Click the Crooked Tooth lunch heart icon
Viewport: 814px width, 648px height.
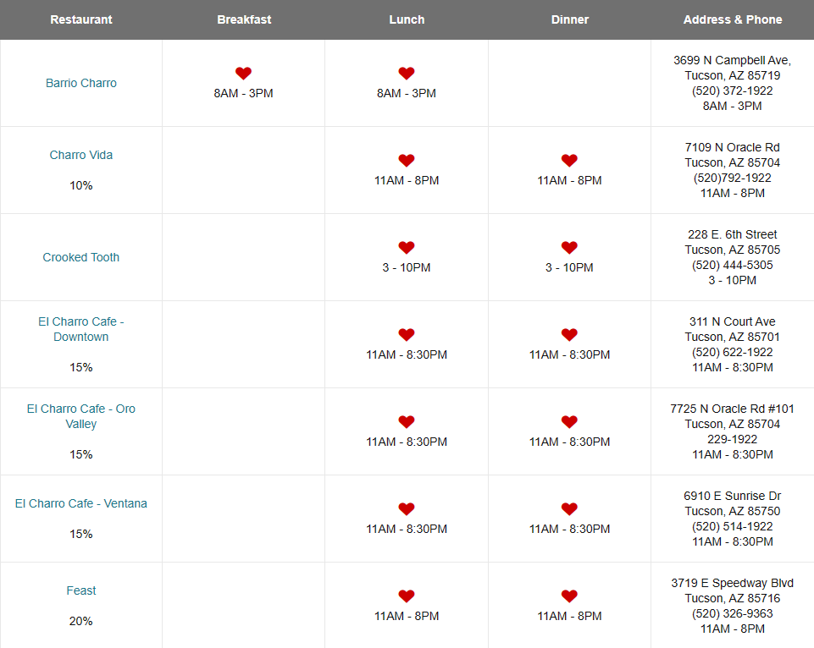(407, 247)
